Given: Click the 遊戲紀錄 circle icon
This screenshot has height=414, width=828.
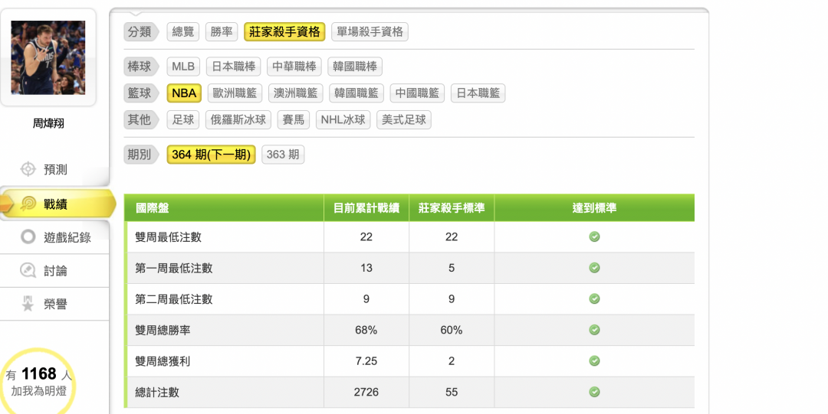Looking at the screenshot, I should pos(28,236).
